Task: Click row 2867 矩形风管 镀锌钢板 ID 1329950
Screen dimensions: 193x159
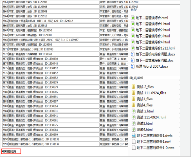Action: (54, 30)
